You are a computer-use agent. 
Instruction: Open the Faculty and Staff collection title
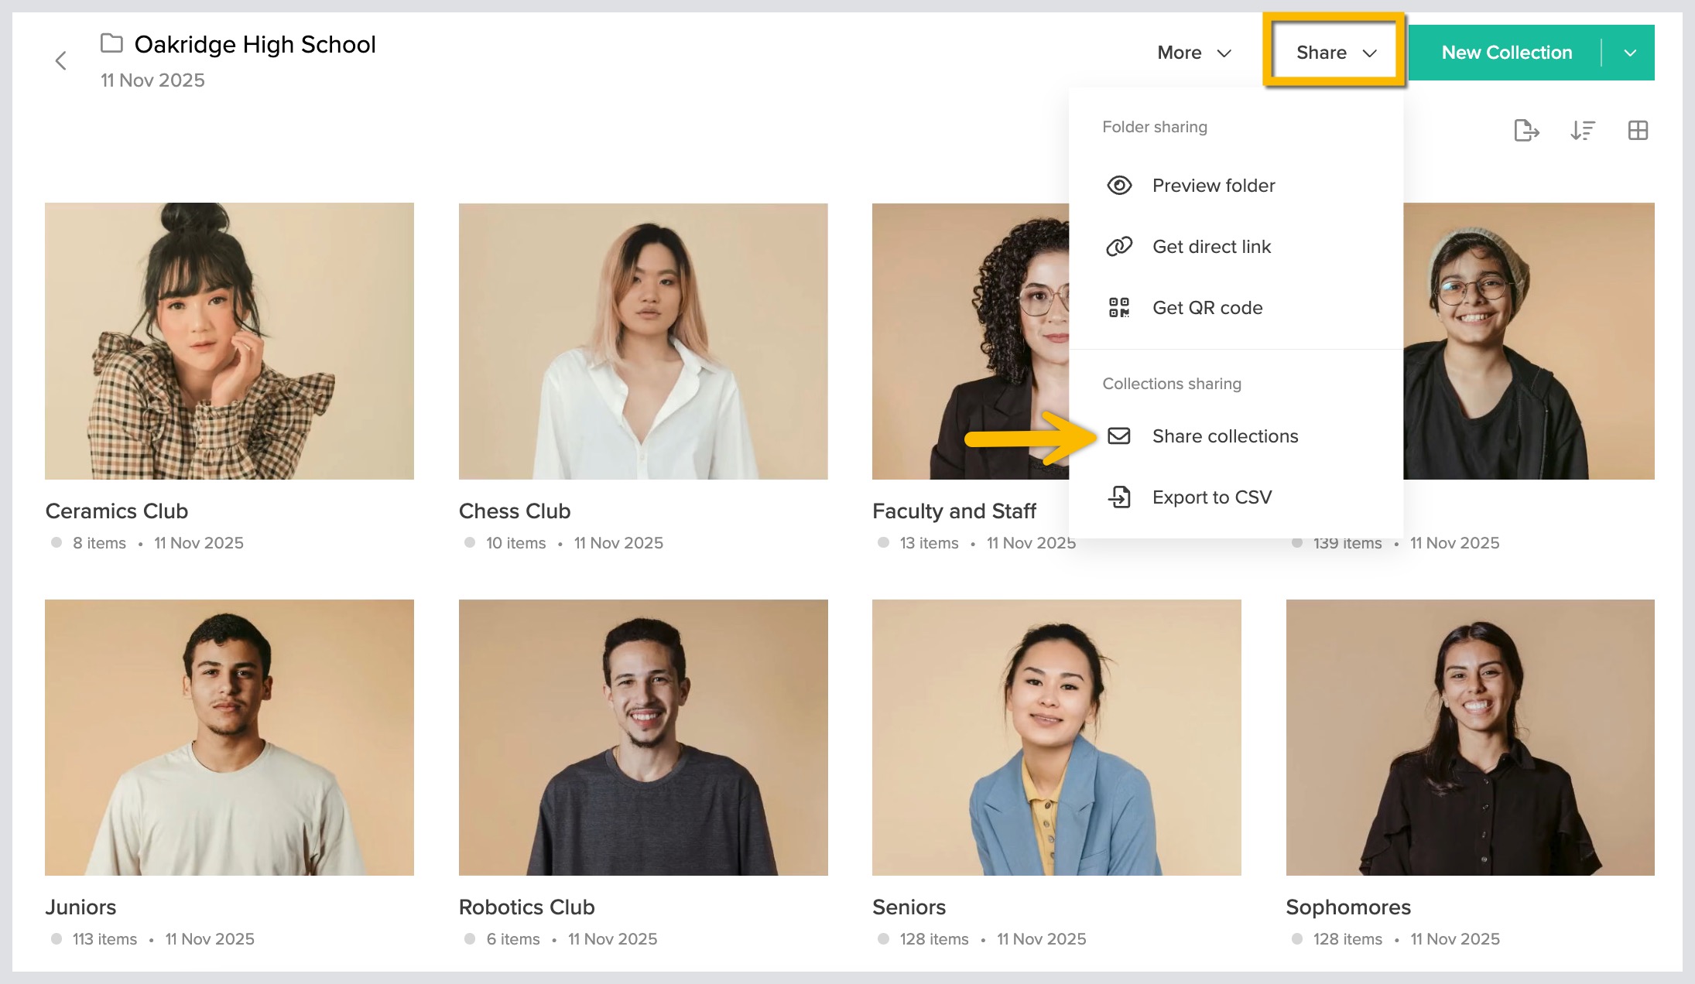954,511
